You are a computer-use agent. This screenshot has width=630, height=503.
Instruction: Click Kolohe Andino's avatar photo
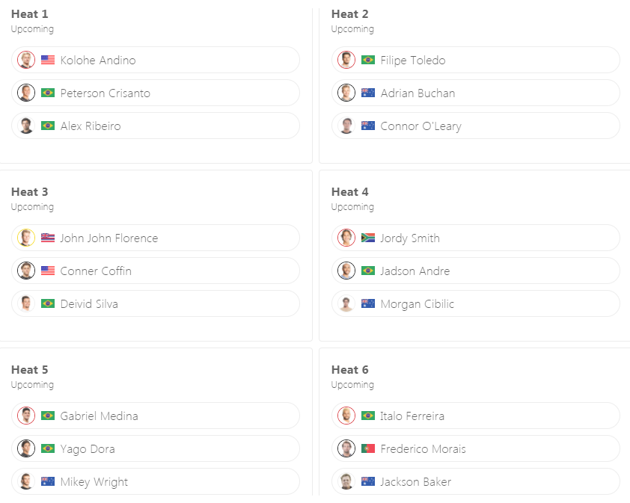[26, 60]
